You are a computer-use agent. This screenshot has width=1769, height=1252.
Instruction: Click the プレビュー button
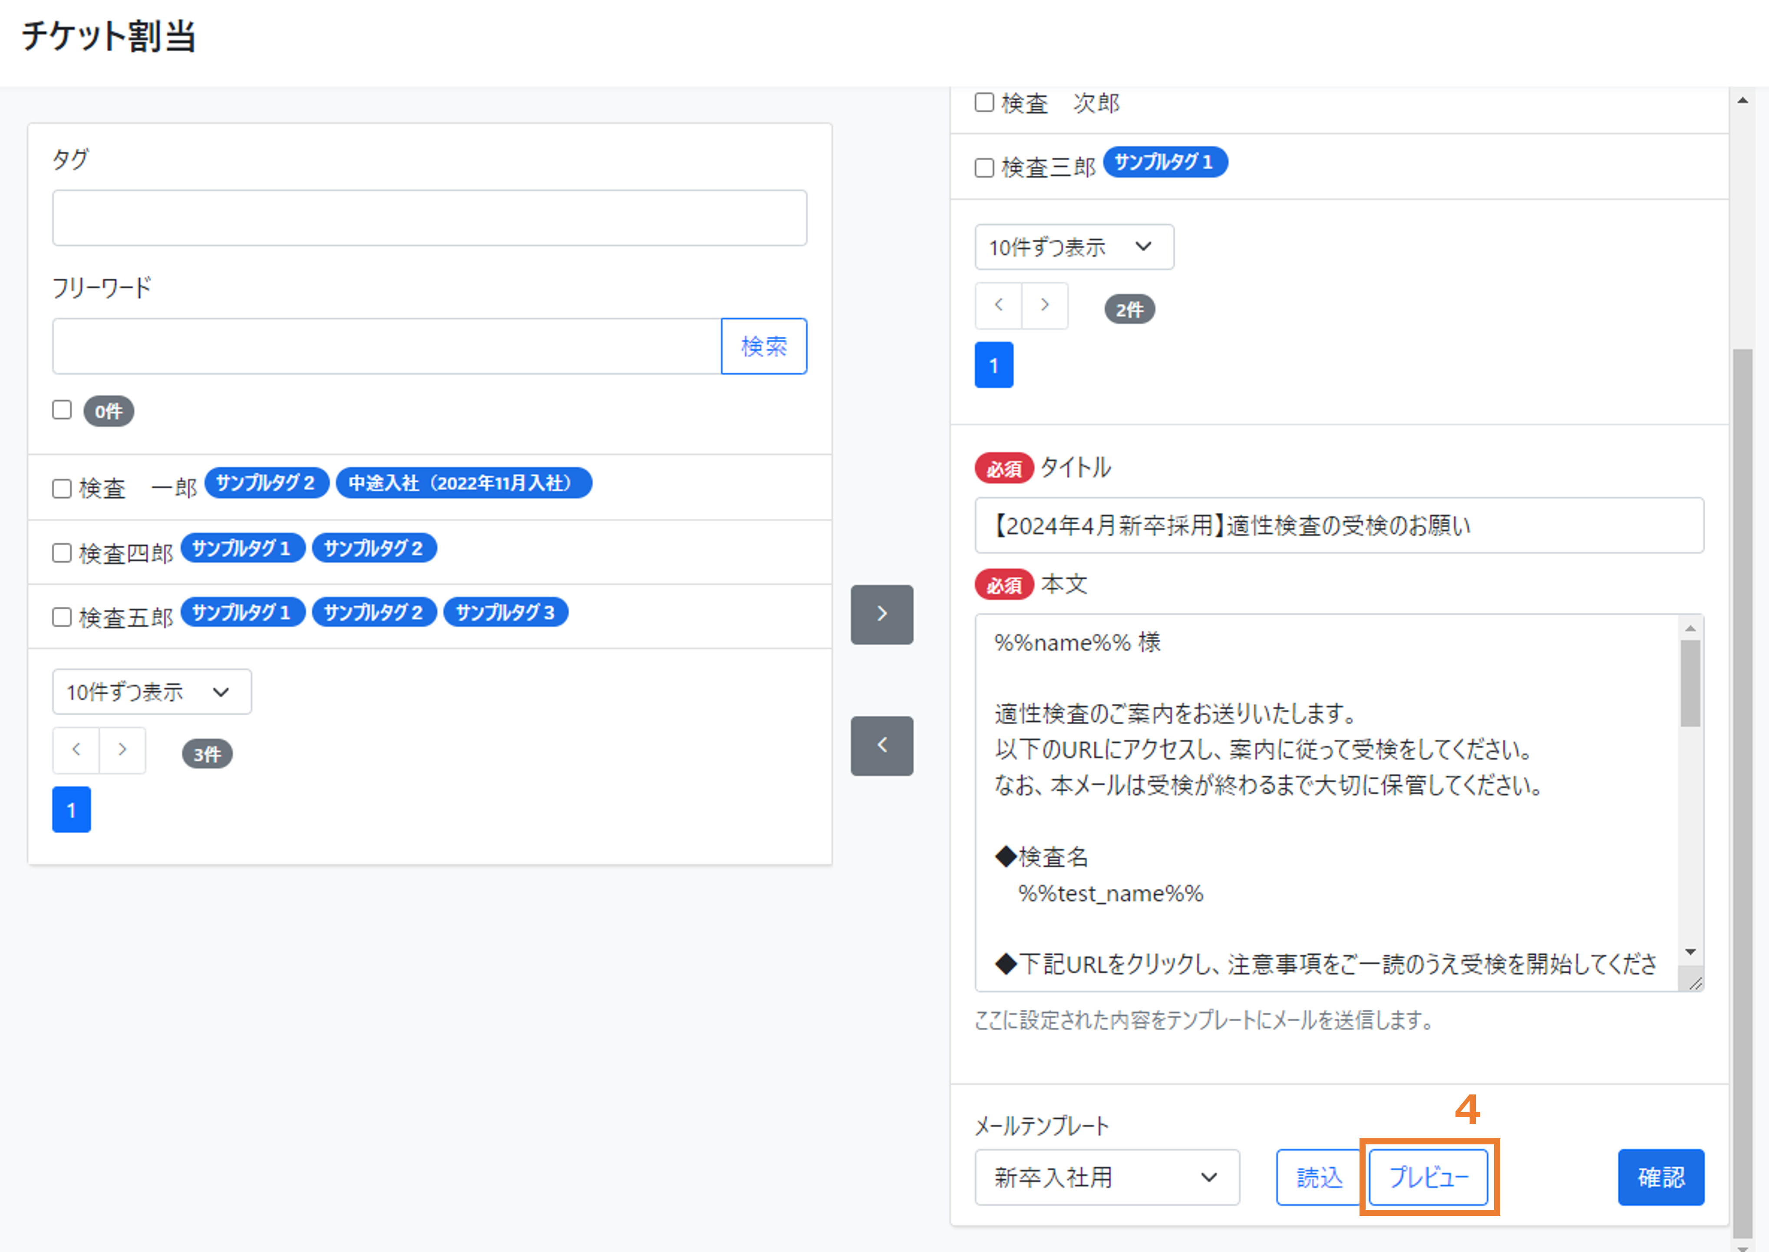coord(1428,1177)
